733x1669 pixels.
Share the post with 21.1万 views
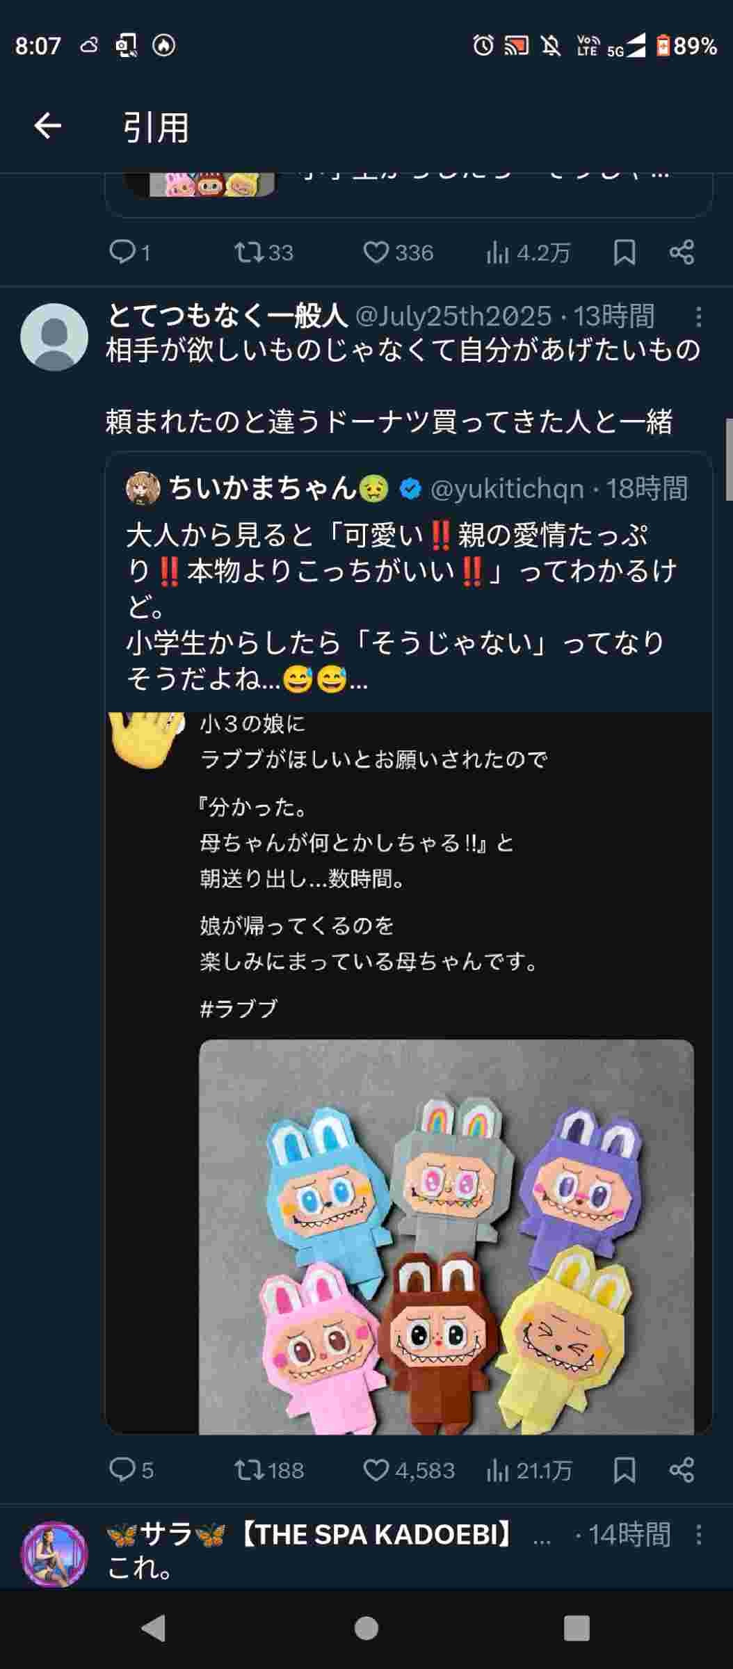(682, 1469)
